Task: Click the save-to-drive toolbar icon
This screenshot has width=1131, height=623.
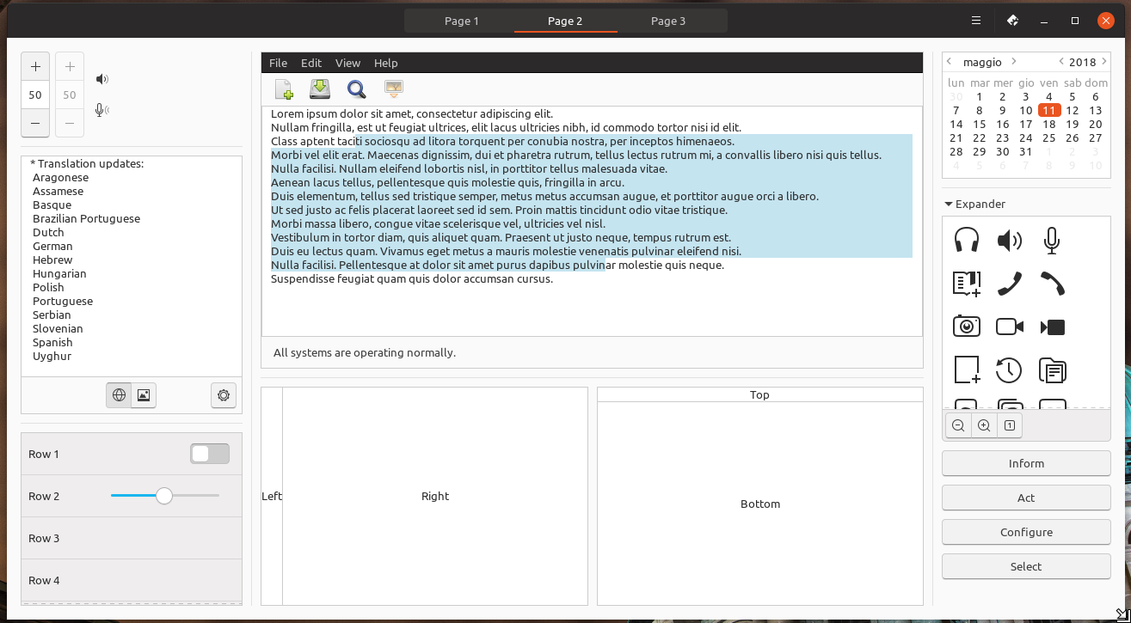Action: click(x=320, y=89)
